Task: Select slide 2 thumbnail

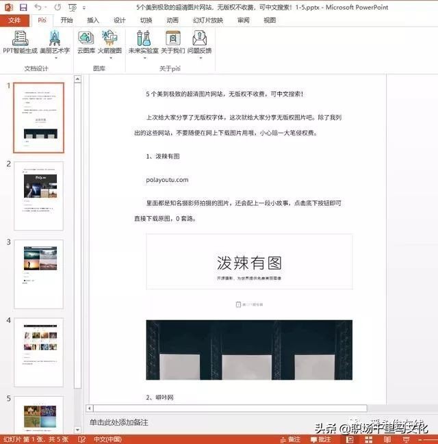Action: [39, 196]
